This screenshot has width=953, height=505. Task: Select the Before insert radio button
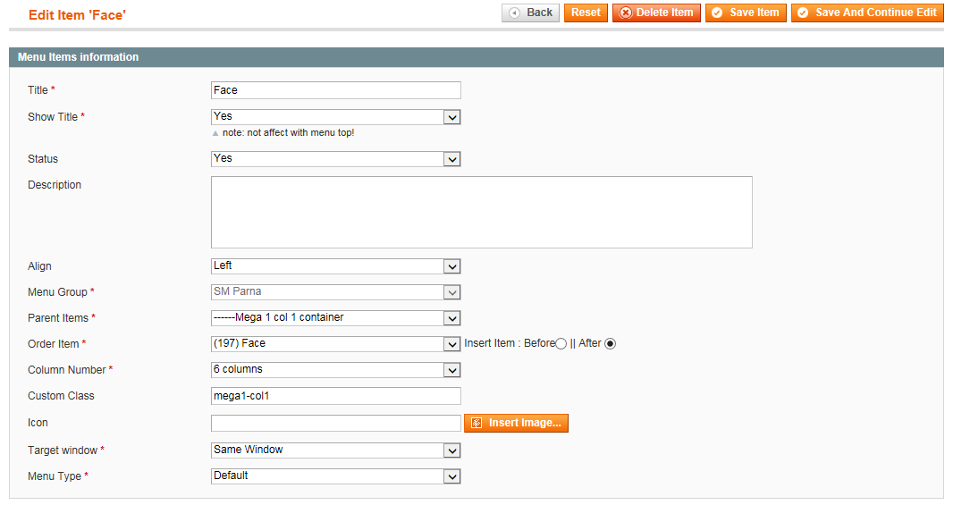point(561,344)
